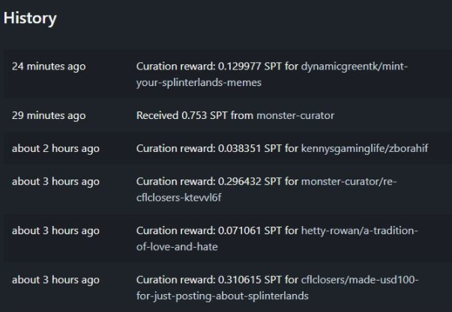Click the '24 minutes ago' timestamp

click(49, 67)
